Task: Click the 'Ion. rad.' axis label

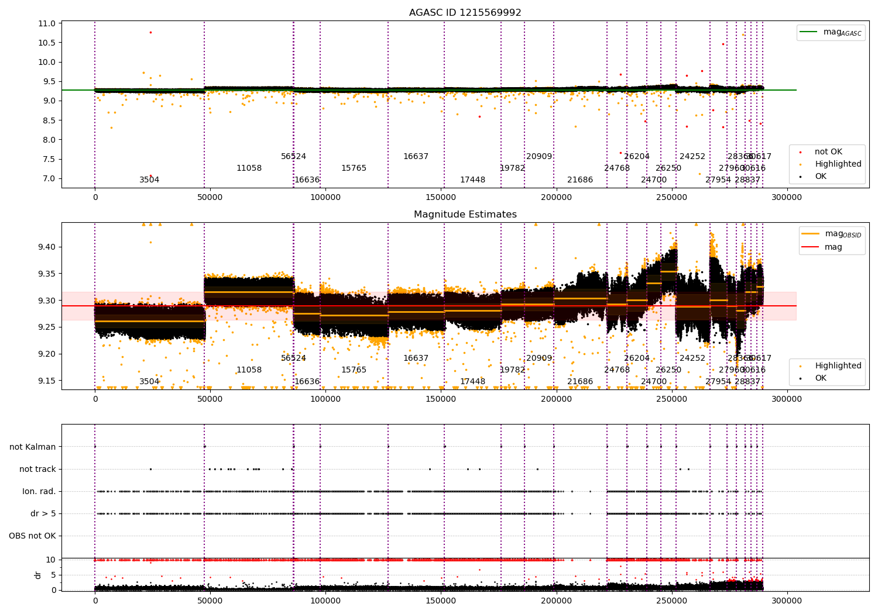Action: [x=39, y=491]
